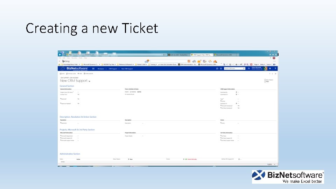Toggle the 3rd Party Assistance? value

pos(238,108)
